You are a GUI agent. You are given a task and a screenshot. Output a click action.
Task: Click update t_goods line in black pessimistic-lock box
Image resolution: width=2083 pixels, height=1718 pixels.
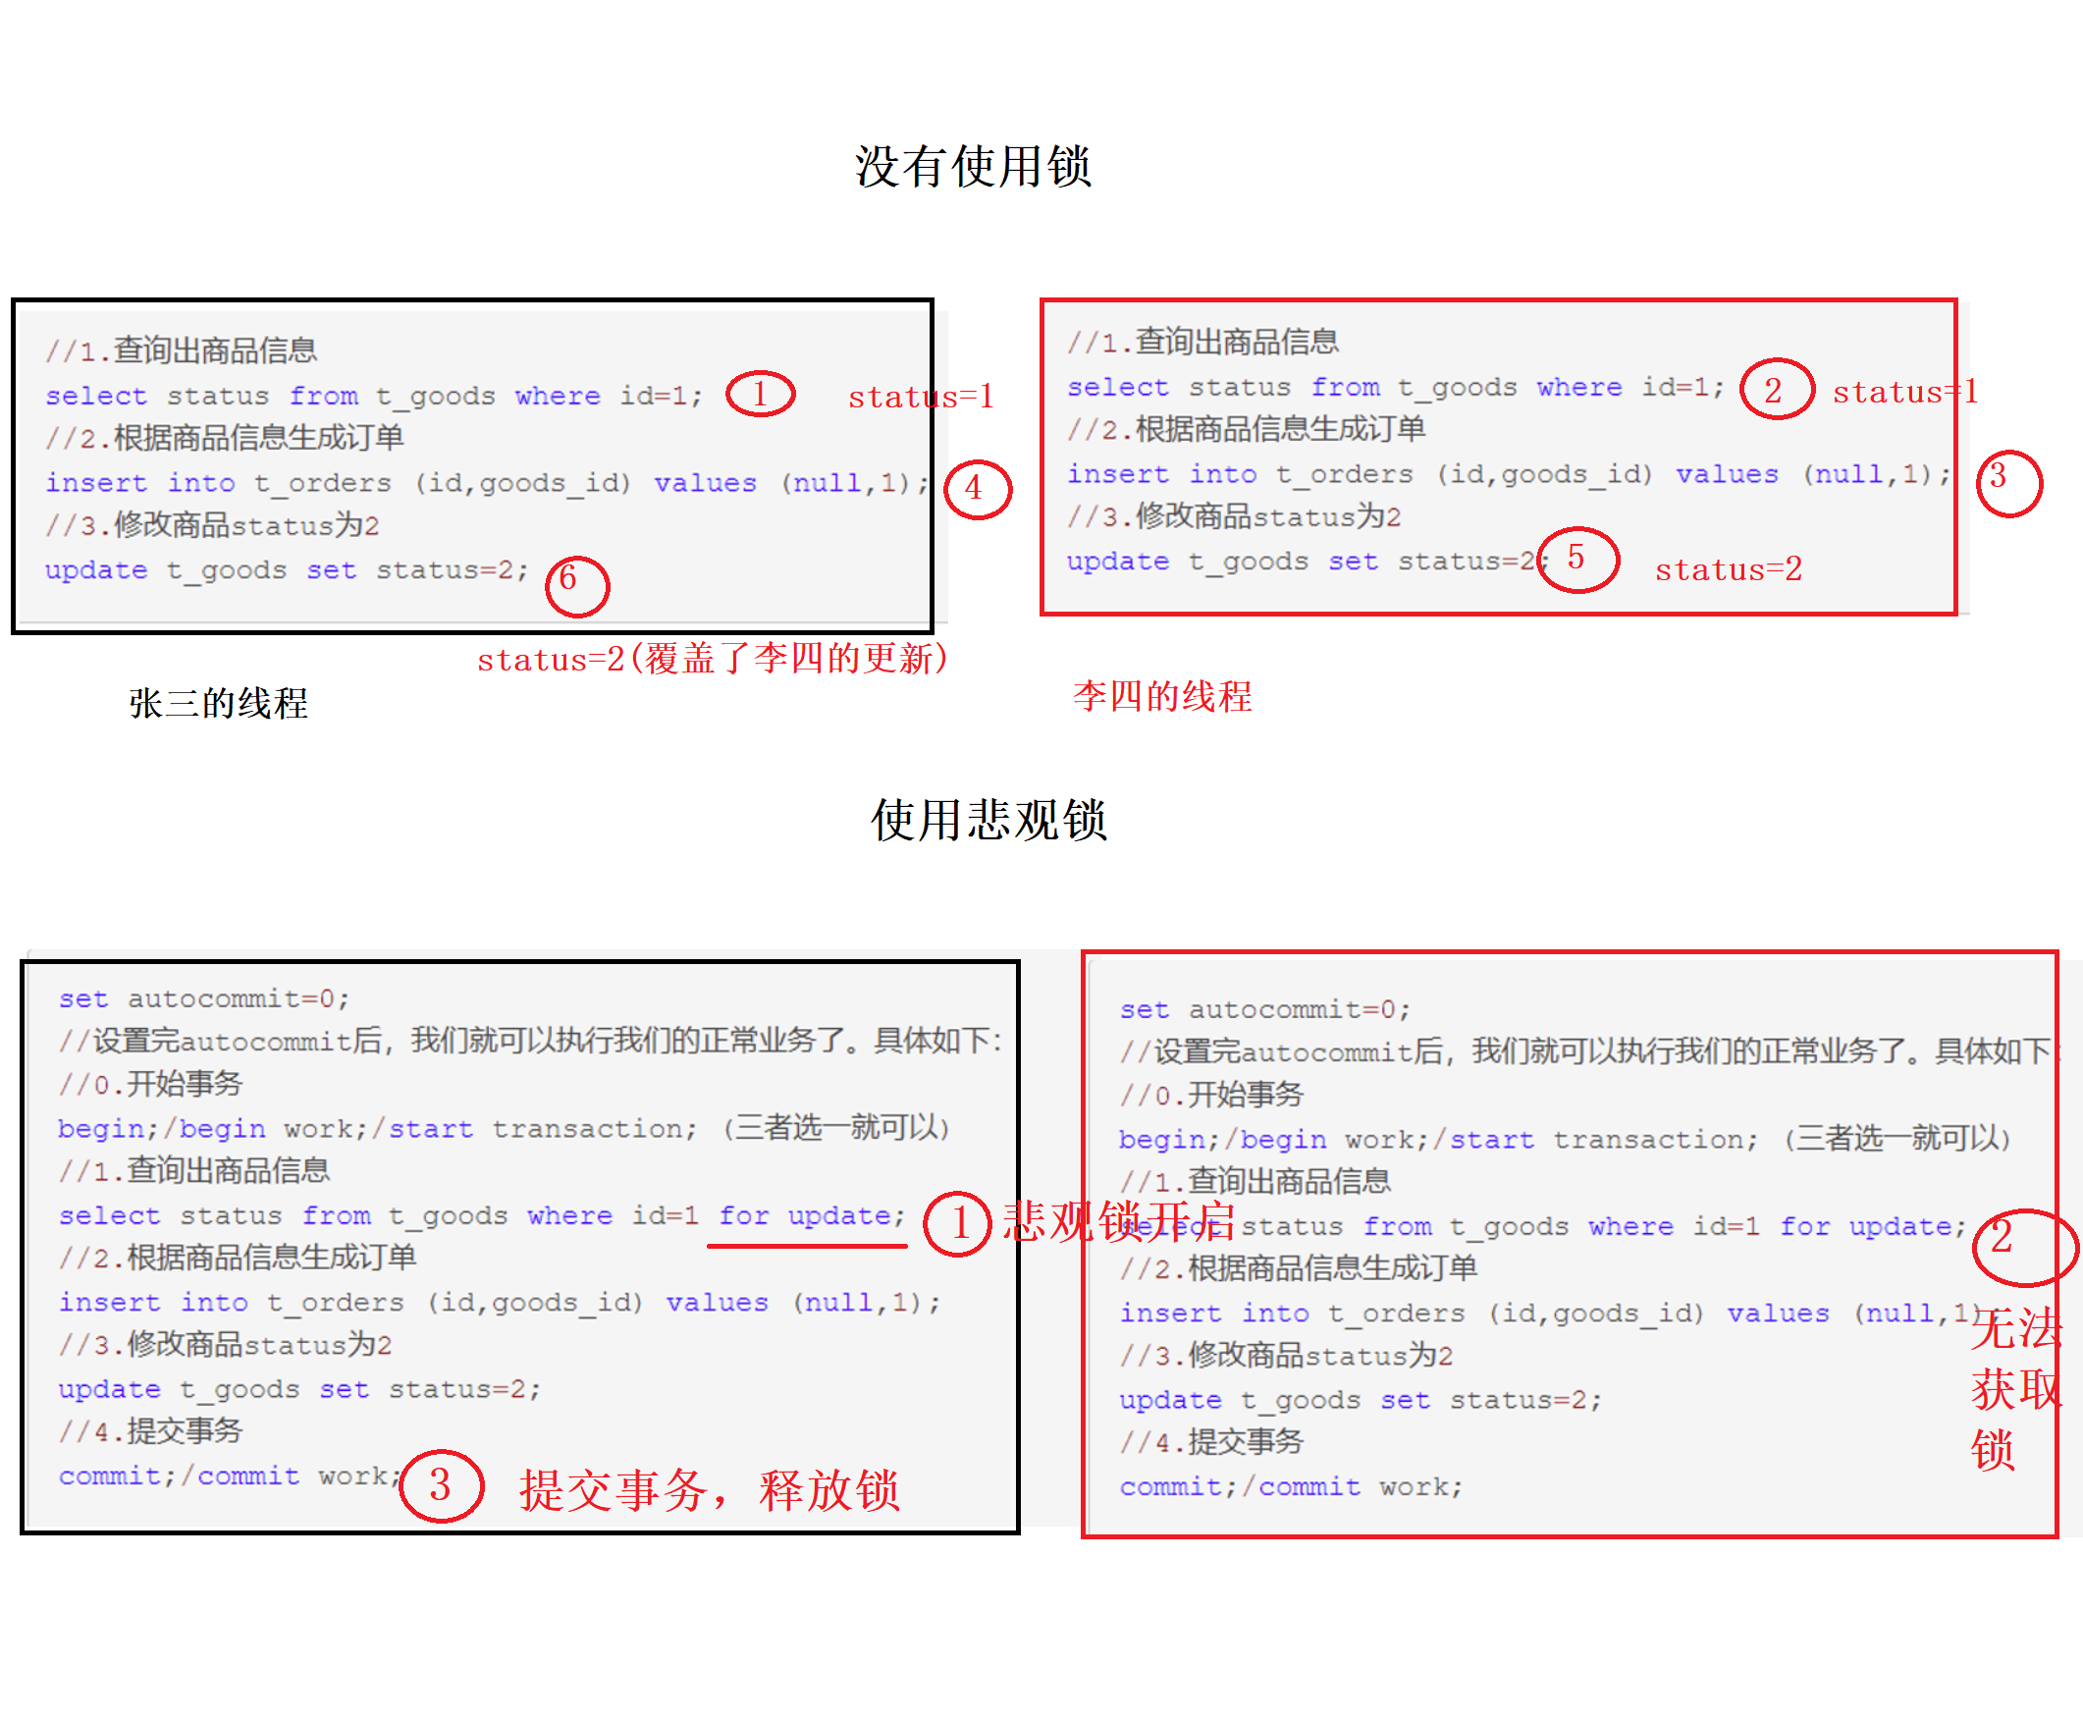pos(299,1389)
